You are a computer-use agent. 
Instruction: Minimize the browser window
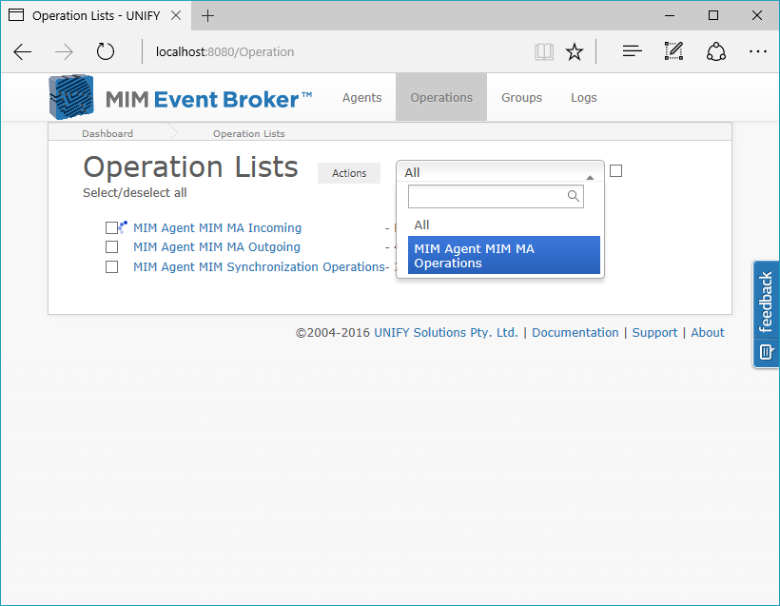pos(670,15)
